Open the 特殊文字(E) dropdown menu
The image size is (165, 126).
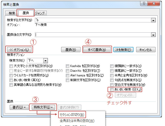pos(43,107)
